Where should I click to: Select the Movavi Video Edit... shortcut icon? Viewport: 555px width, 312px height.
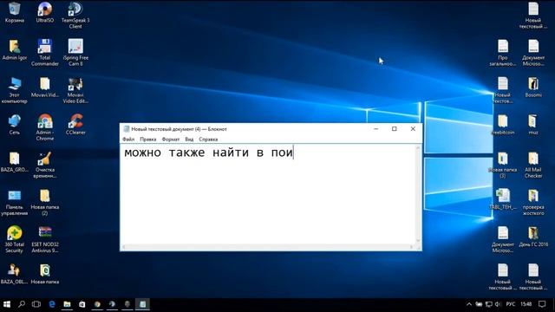(75, 90)
